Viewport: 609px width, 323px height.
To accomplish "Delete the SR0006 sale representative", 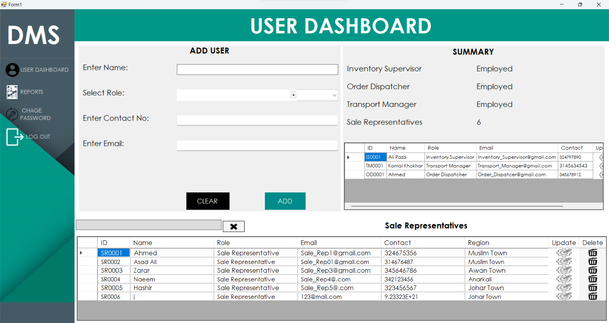I will click(592, 297).
